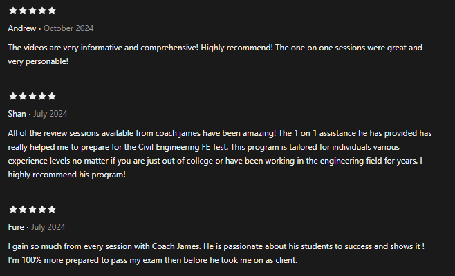Click the reviewer name Fure
This screenshot has height=276, width=455.
(16, 227)
